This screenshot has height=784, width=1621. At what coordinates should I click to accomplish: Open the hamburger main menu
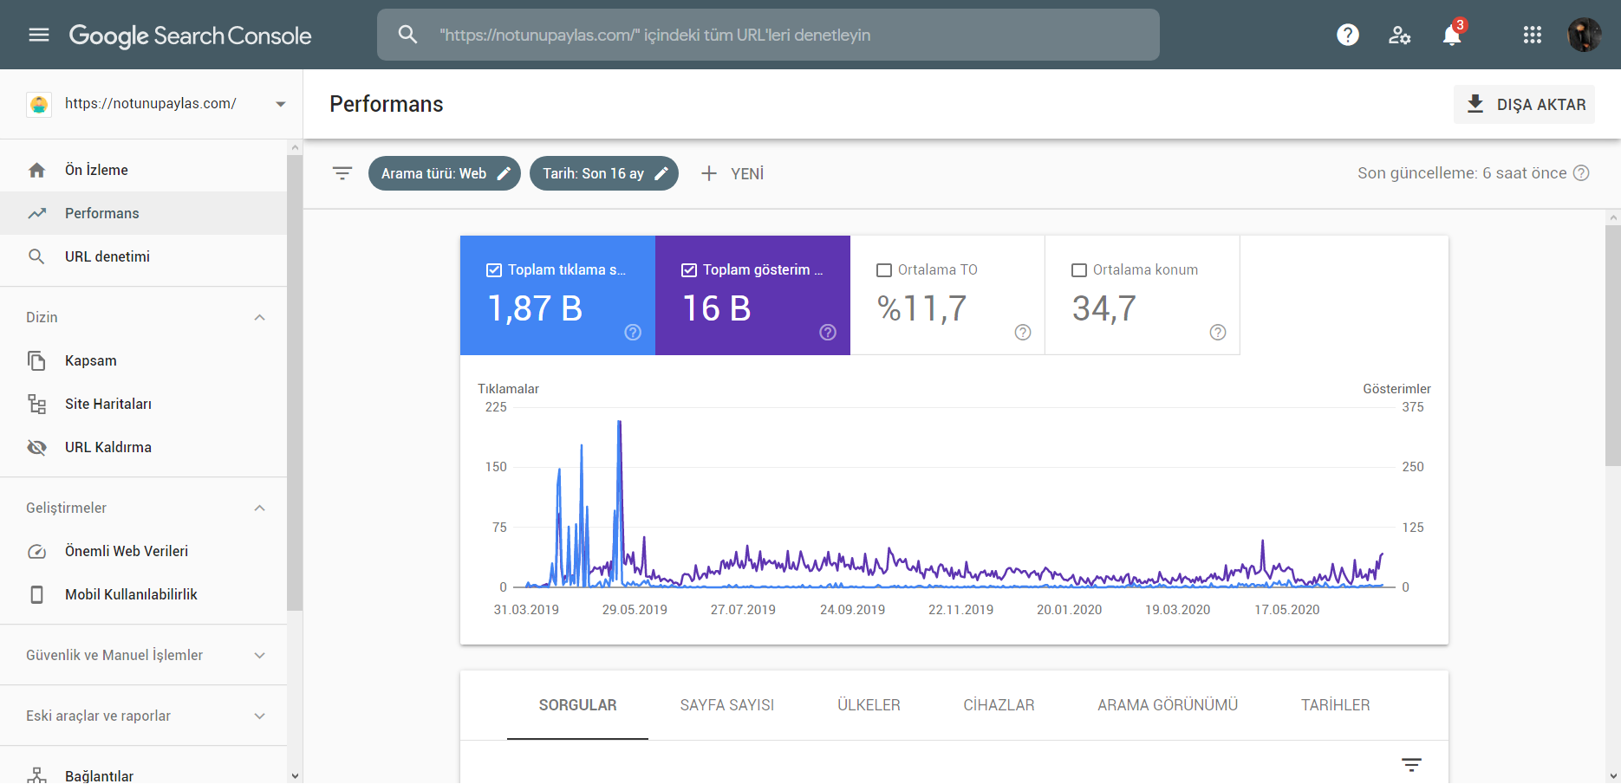point(39,35)
